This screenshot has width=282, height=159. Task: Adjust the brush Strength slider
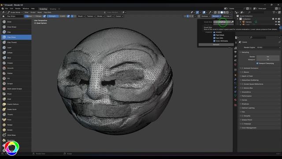click(x=57, y=16)
